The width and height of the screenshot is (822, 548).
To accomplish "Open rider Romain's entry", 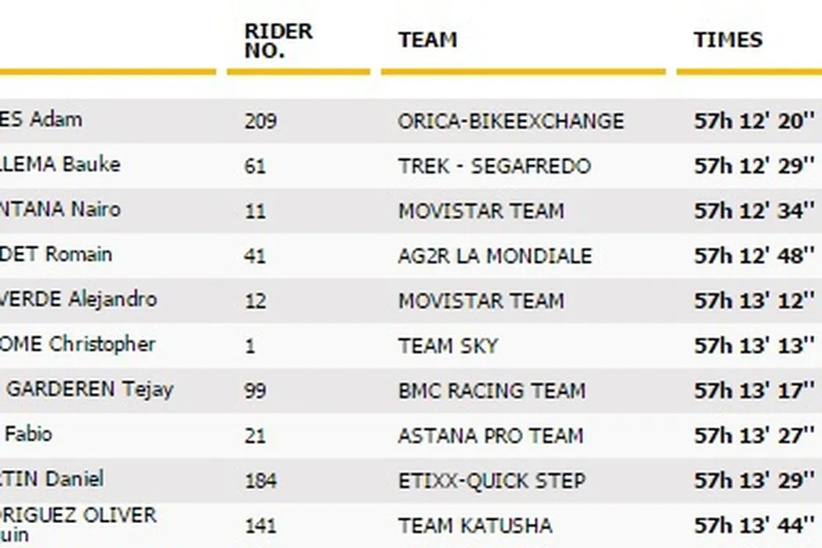I will [x=56, y=254].
